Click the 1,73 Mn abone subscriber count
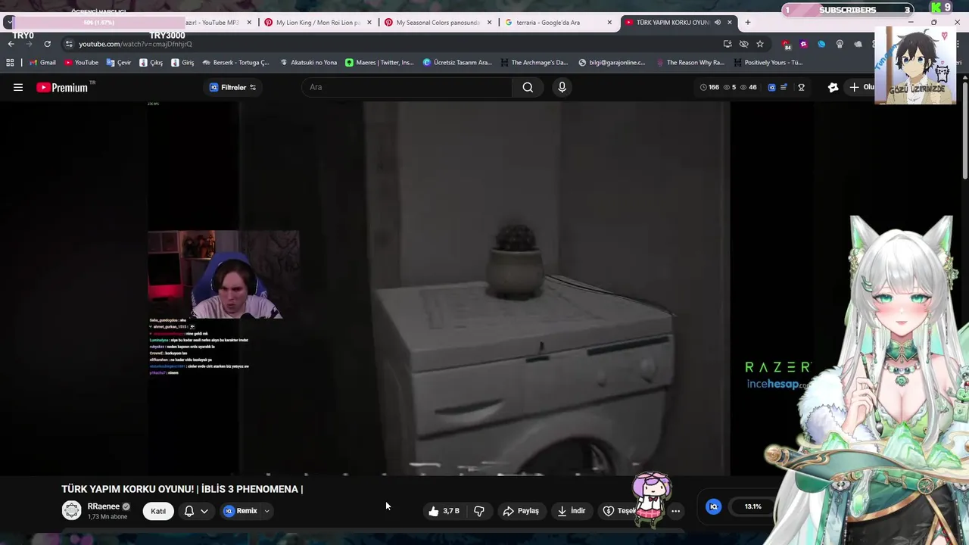969x545 pixels. click(x=108, y=517)
